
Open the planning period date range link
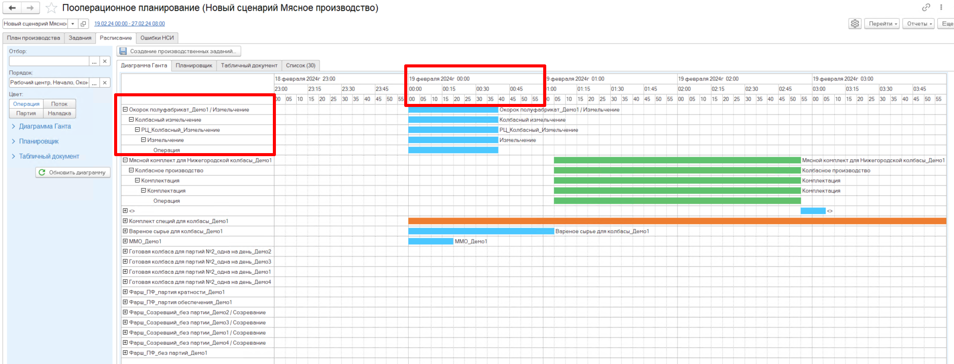click(129, 24)
